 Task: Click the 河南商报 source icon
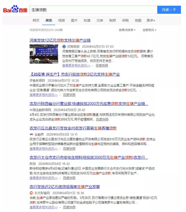click(64, 47)
